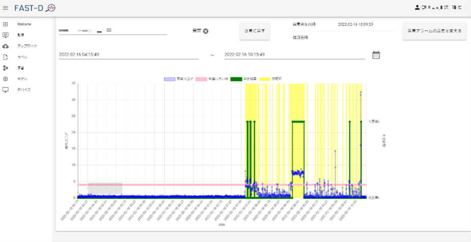This screenshot has height=242, width=471.
Task: Open the model chip icon
Action: tap(6, 79)
